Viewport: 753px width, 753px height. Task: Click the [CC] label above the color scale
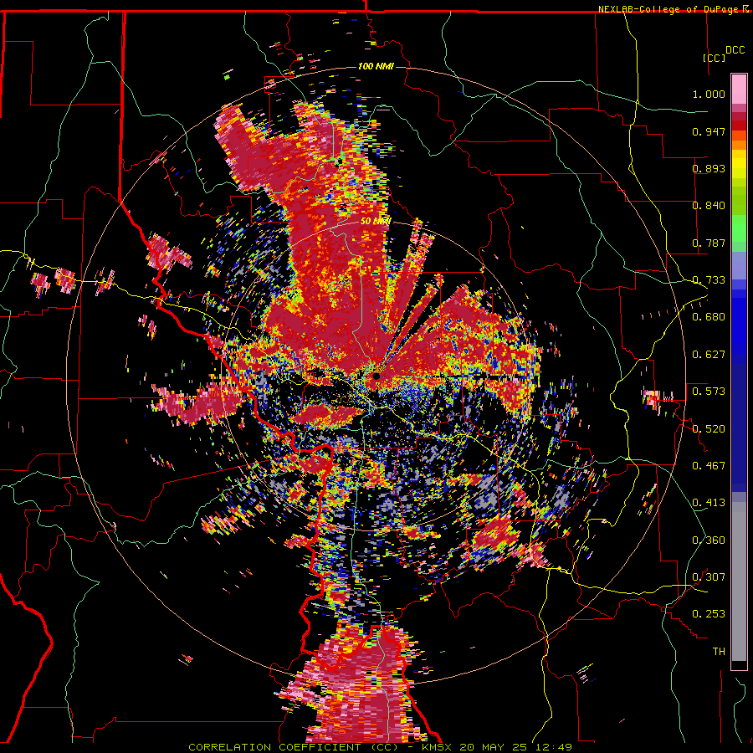click(x=714, y=58)
